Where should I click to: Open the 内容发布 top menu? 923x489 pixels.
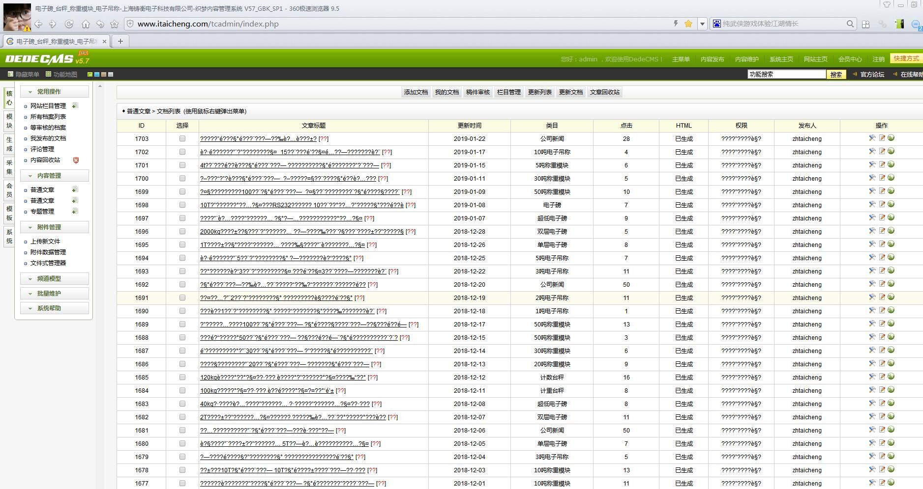pos(712,59)
